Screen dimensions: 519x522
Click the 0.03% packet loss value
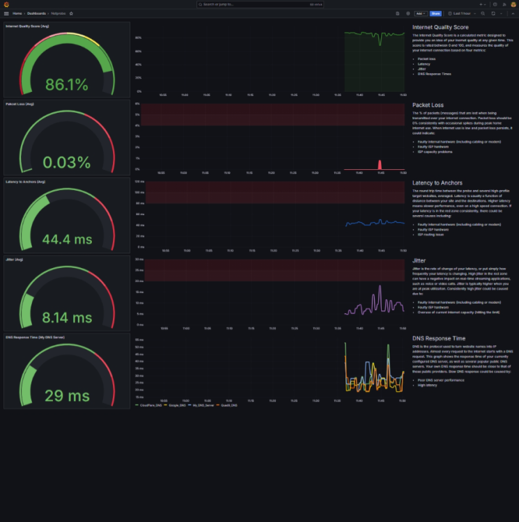(67, 162)
